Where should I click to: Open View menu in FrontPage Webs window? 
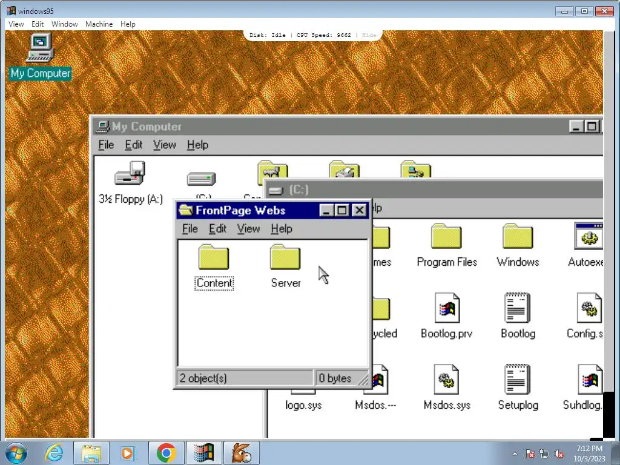point(248,228)
